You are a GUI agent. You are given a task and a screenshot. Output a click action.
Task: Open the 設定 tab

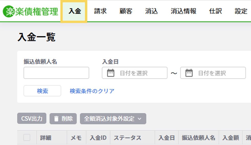[x=241, y=11]
